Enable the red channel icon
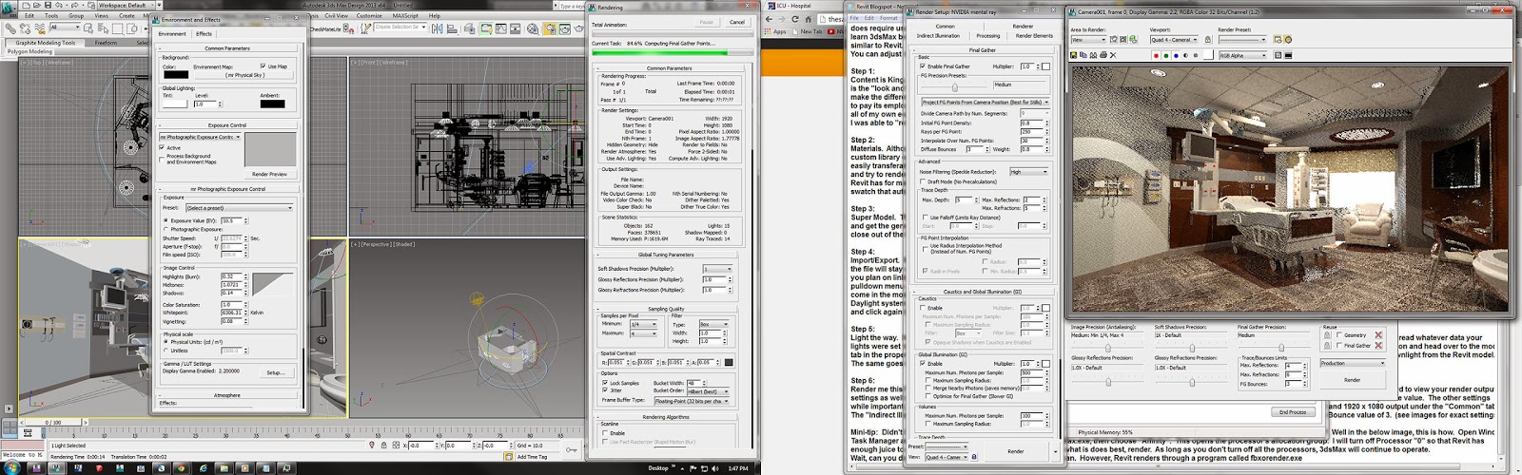This screenshot has width=1522, height=475. point(1156,55)
